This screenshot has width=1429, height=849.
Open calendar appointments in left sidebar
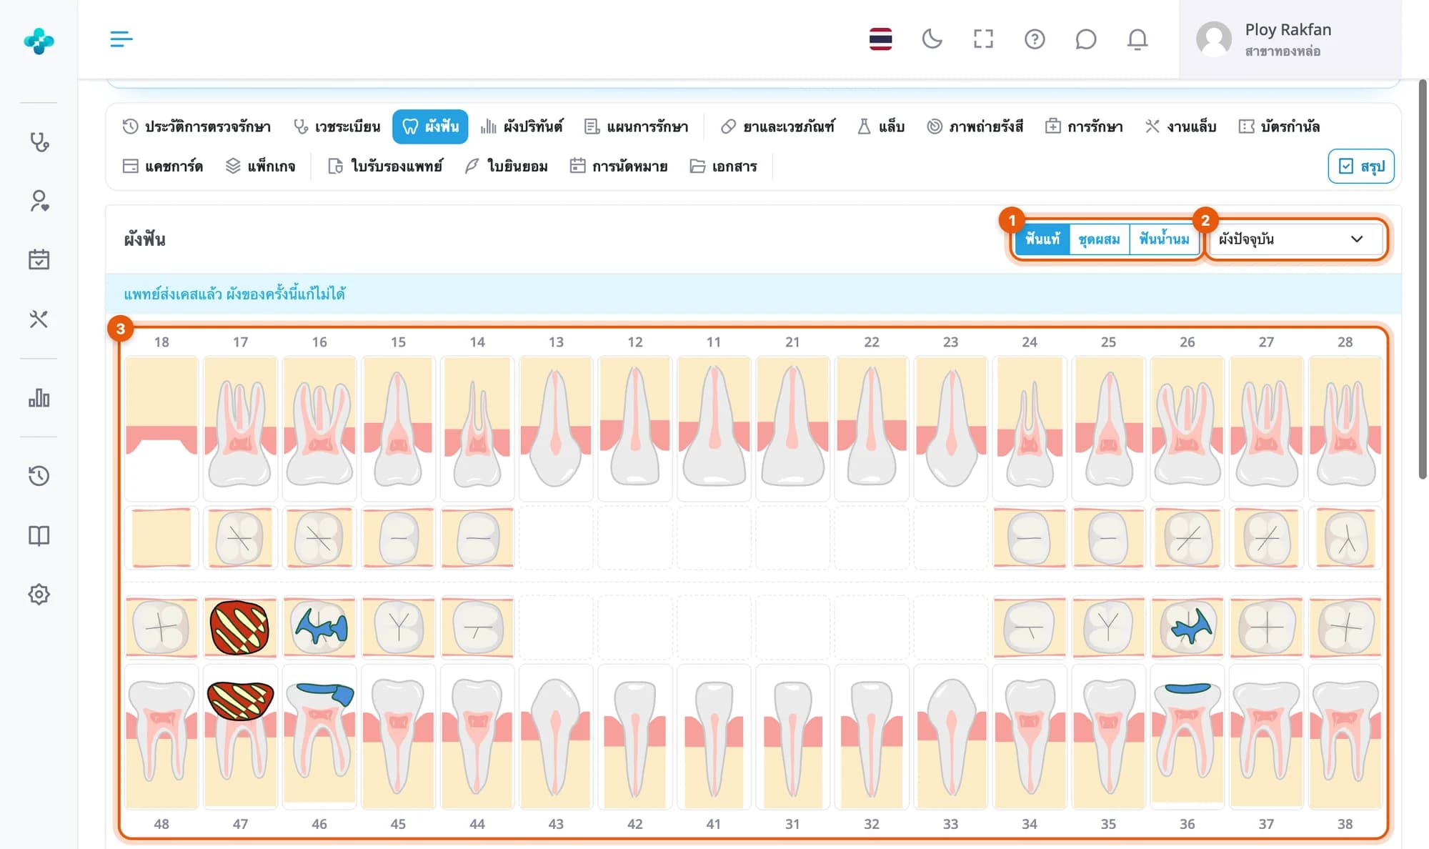[39, 259]
